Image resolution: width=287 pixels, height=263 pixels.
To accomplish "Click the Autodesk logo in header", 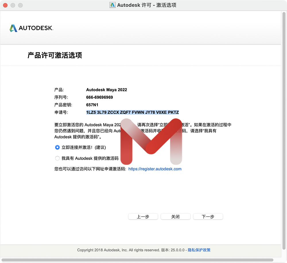I will [x=31, y=28].
